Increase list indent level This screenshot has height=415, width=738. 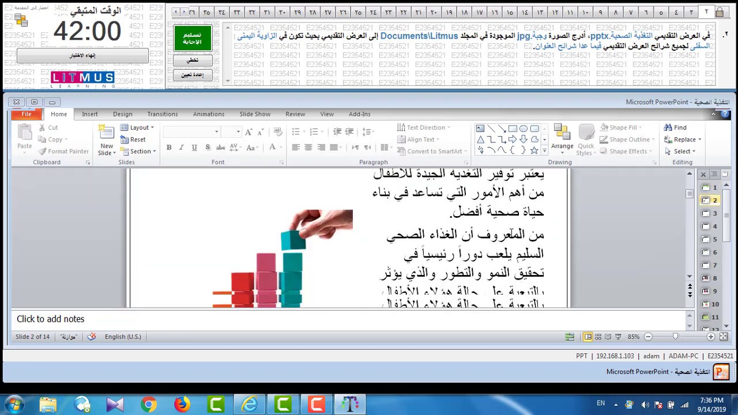[x=349, y=132]
